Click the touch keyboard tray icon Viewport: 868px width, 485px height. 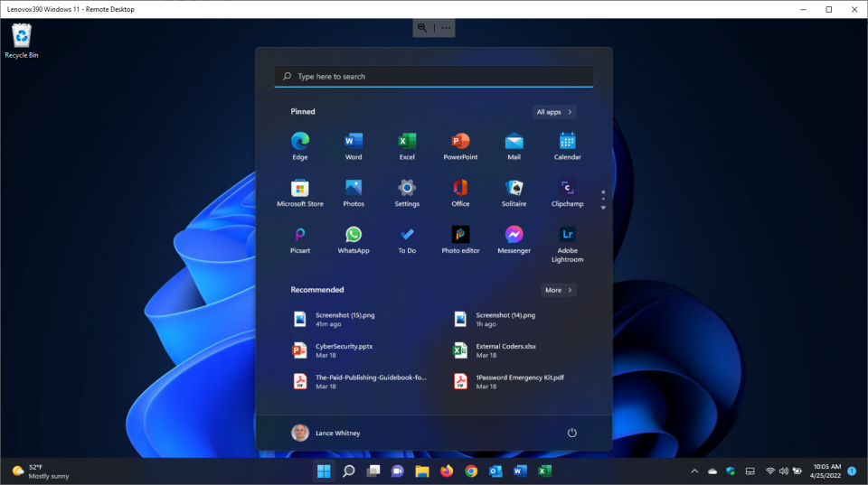(x=750, y=471)
